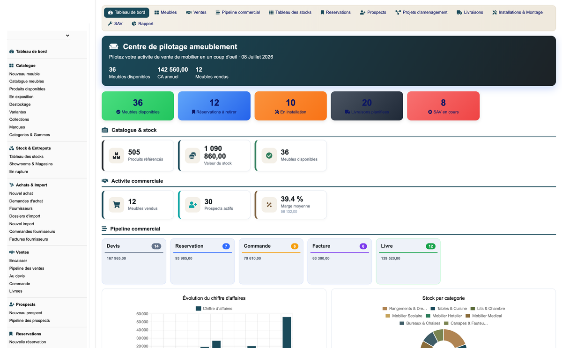Open Nouvelle réservation in sidebar
562x348 pixels.
coord(28,342)
